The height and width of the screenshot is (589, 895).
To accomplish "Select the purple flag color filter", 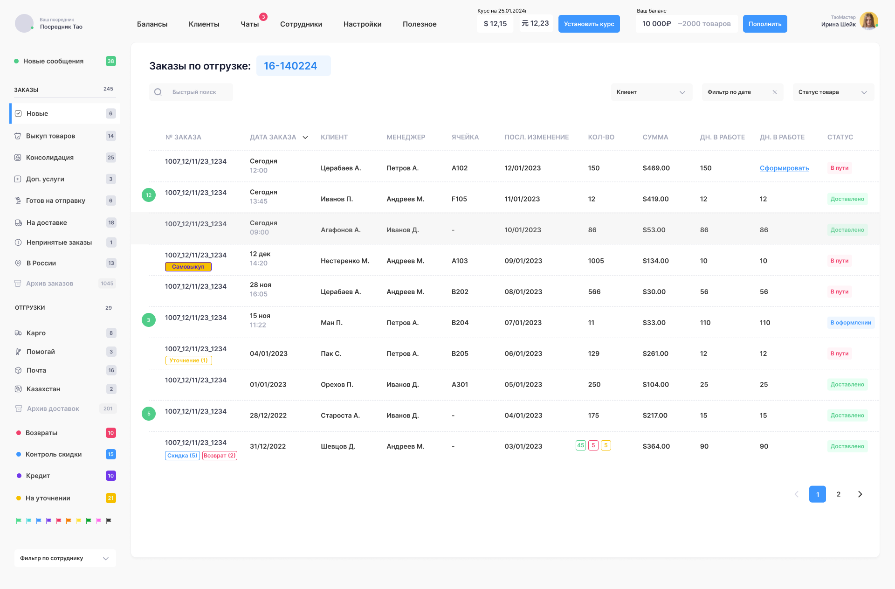I will tap(49, 520).
